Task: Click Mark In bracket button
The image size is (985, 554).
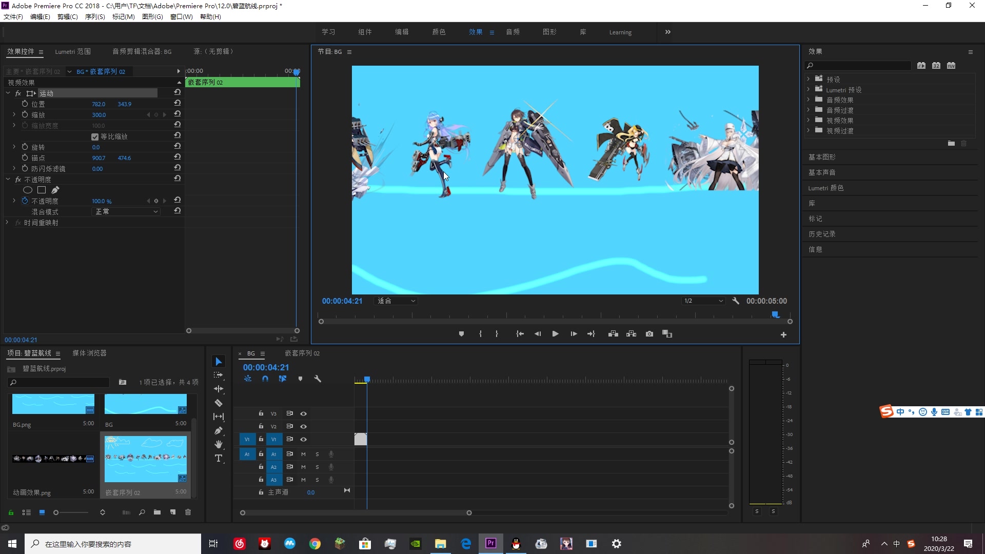Action: (480, 334)
